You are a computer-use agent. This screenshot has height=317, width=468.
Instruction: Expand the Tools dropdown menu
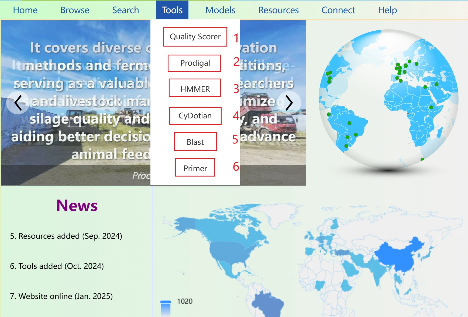(172, 10)
